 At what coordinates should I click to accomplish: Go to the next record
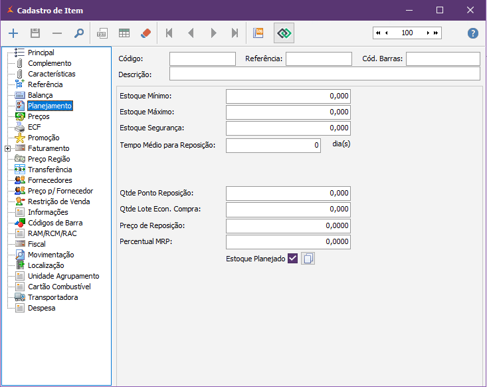[x=213, y=33]
